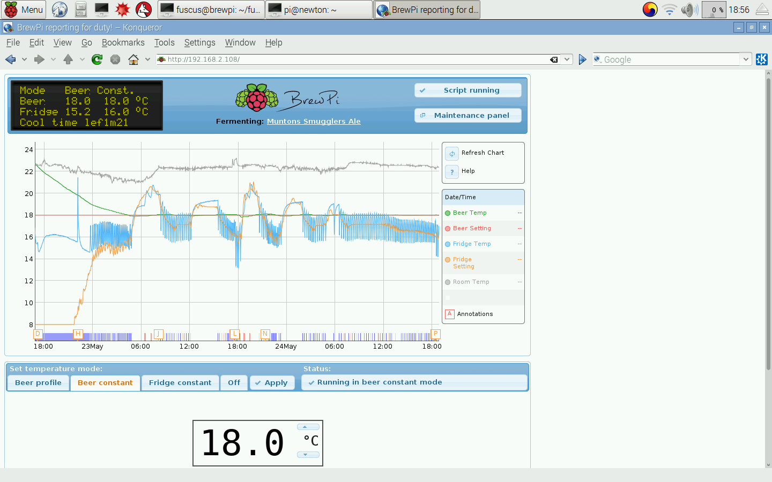Open the Tools menu

pyautogui.click(x=164, y=42)
